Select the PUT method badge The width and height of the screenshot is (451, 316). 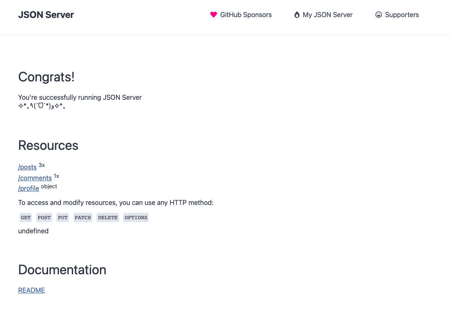[63, 217]
